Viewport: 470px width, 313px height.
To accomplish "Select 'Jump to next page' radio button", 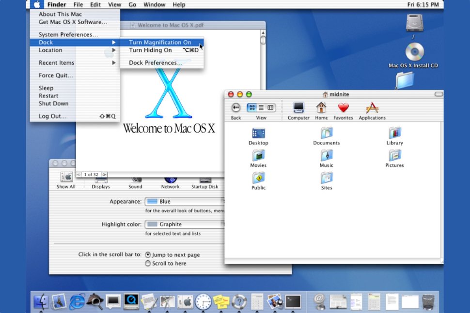I will click(148, 254).
